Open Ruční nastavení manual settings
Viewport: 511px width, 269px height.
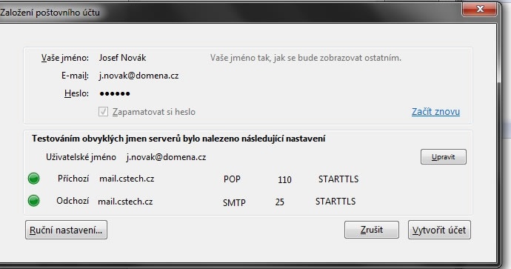click(66, 230)
